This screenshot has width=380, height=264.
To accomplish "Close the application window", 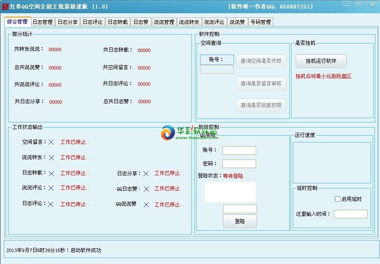I will point(372,4).
